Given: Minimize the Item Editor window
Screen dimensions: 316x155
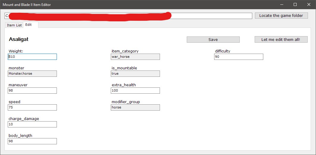Looking at the screenshot, I should click(281, 4).
